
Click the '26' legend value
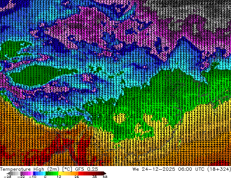point(77,177)
